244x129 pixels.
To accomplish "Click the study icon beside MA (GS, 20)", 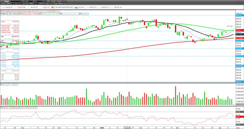I will (x=1, y=14).
